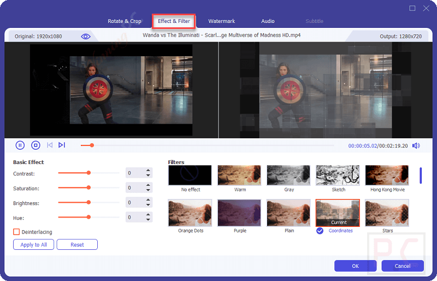437x281 pixels.
Task: Enable the Deinterlacing checkbox
Action: 16,232
